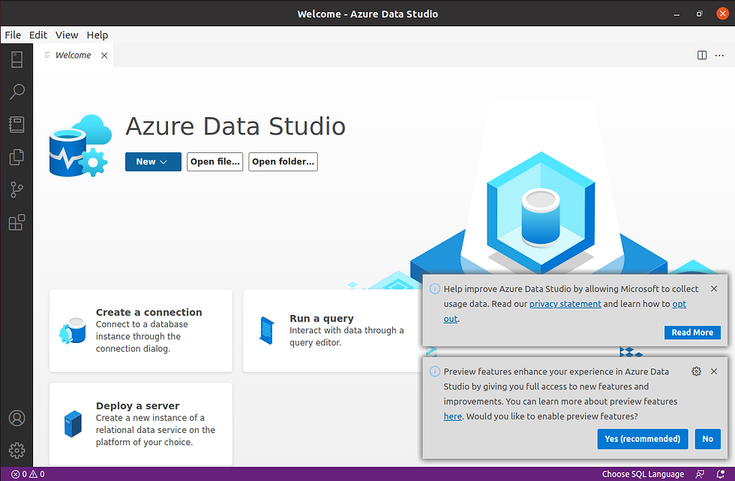Click No to decline preview features

pos(708,439)
